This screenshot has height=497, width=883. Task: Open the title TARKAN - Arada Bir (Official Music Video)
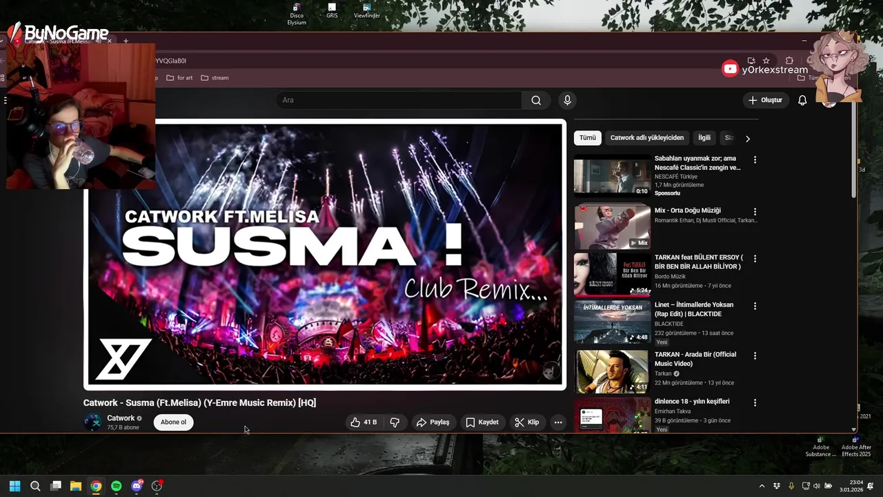click(x=695, y=359)
